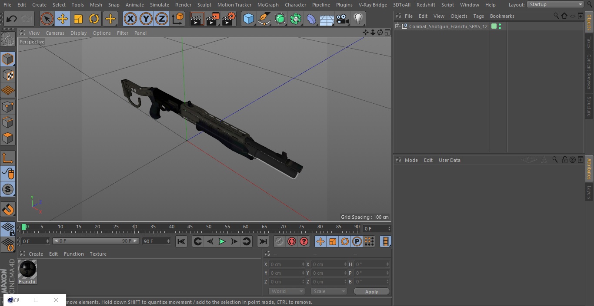Click frame 45 on timeline ruler

pyautogui.click(x=190, y=227)
